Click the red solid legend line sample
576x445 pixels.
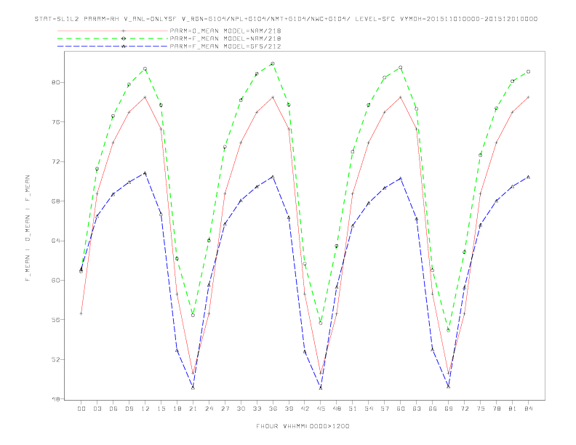point(113,31)
